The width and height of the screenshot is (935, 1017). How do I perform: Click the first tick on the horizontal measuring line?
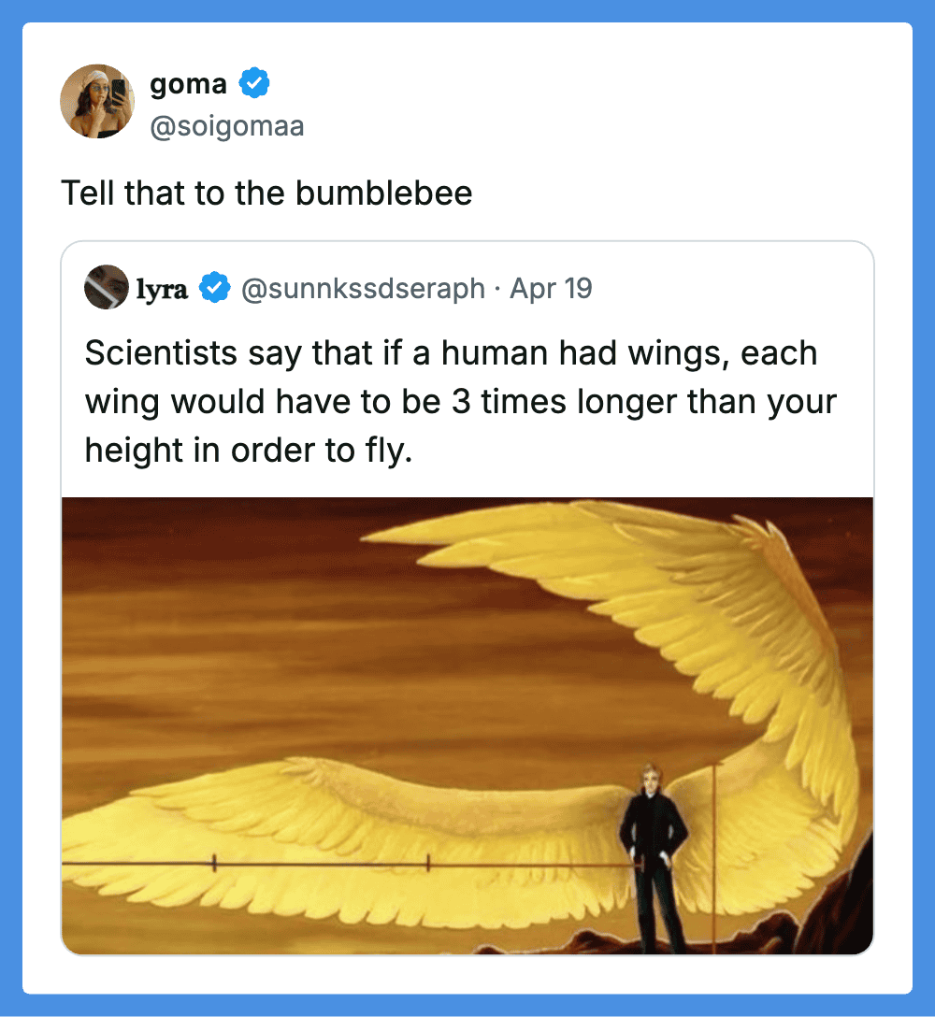pyautogui.click(x=214, y=864)
